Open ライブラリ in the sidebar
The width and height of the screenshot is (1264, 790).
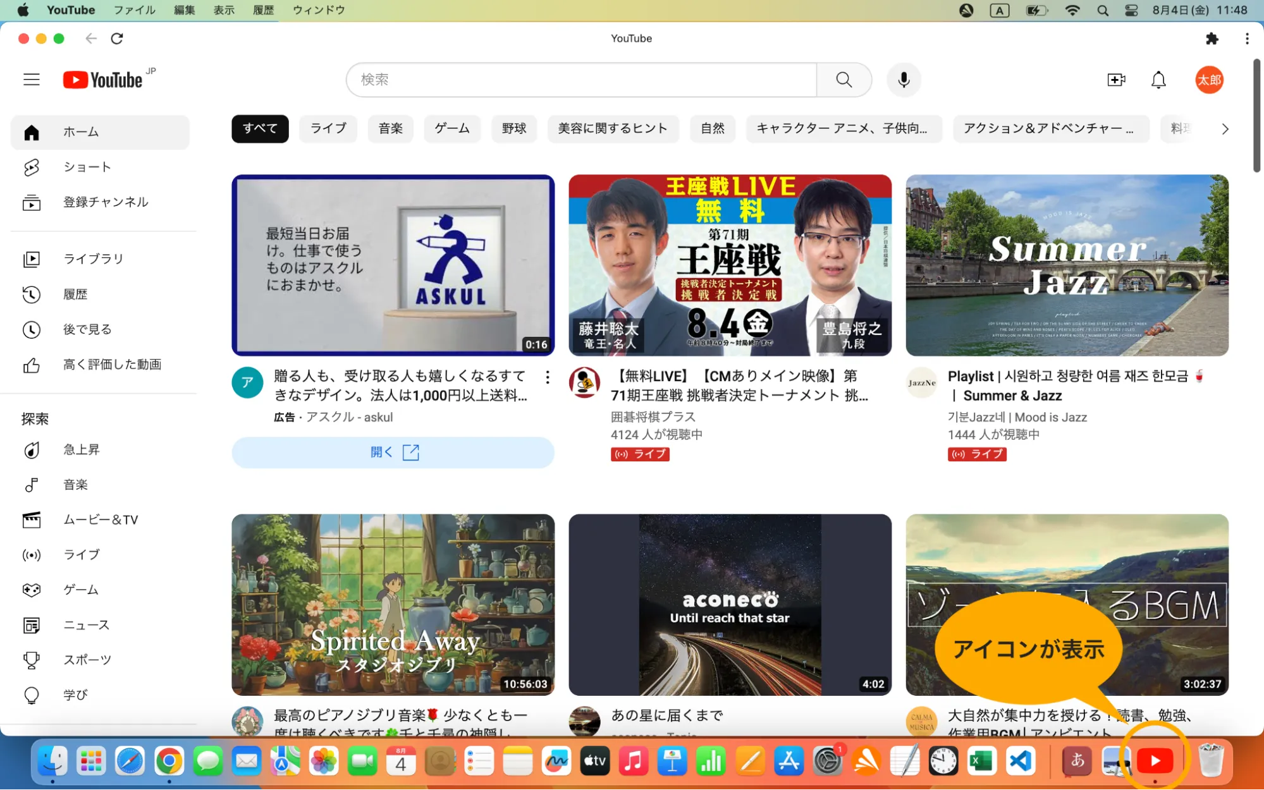(x=100, y=259)
